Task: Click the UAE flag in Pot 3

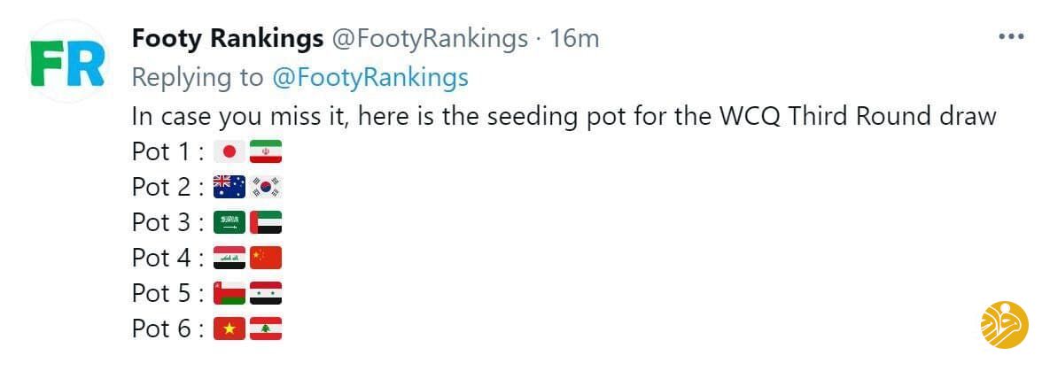Action: [266, 222]
